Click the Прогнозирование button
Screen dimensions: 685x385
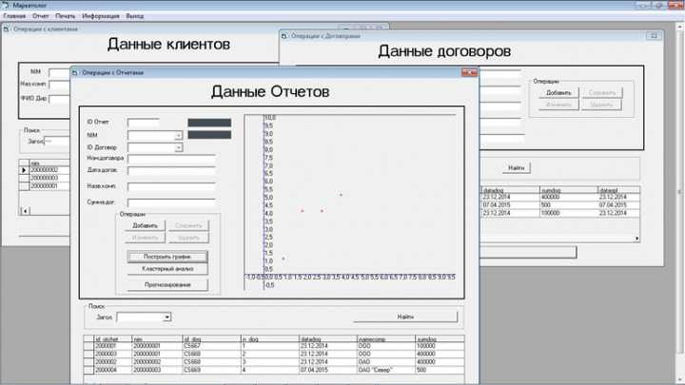(167, 284)
